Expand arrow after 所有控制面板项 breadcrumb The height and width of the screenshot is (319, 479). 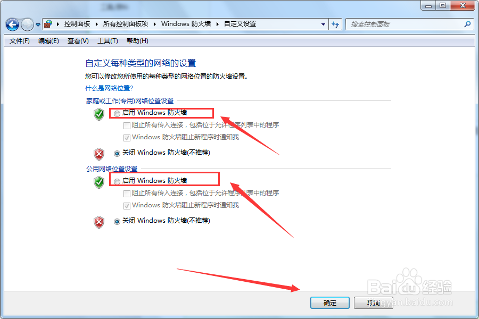pos(154,24)
